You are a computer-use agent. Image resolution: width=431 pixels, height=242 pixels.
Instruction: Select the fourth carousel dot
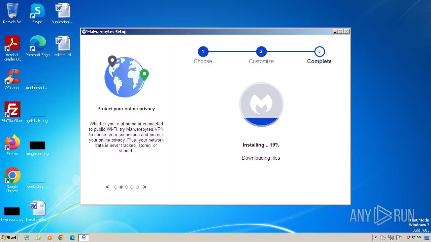pyautogui.click(x=132, y=187)
